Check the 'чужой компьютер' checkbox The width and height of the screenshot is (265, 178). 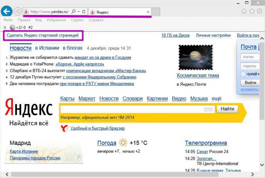tap(243, 74)
